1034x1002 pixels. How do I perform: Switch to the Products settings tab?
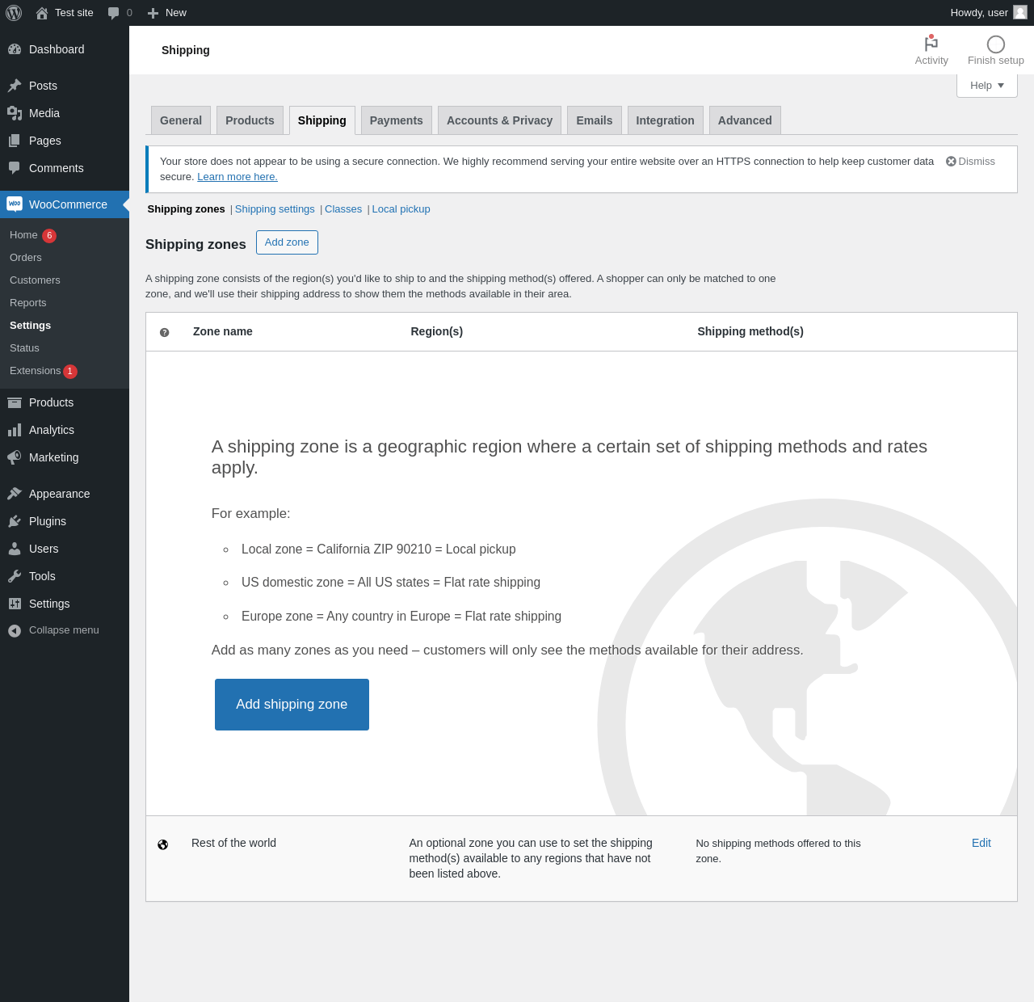point(250,120)
